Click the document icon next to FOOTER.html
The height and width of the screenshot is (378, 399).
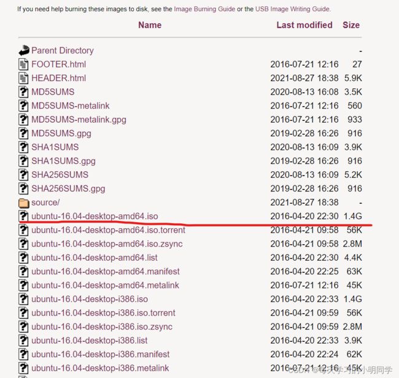pos(23,64)
